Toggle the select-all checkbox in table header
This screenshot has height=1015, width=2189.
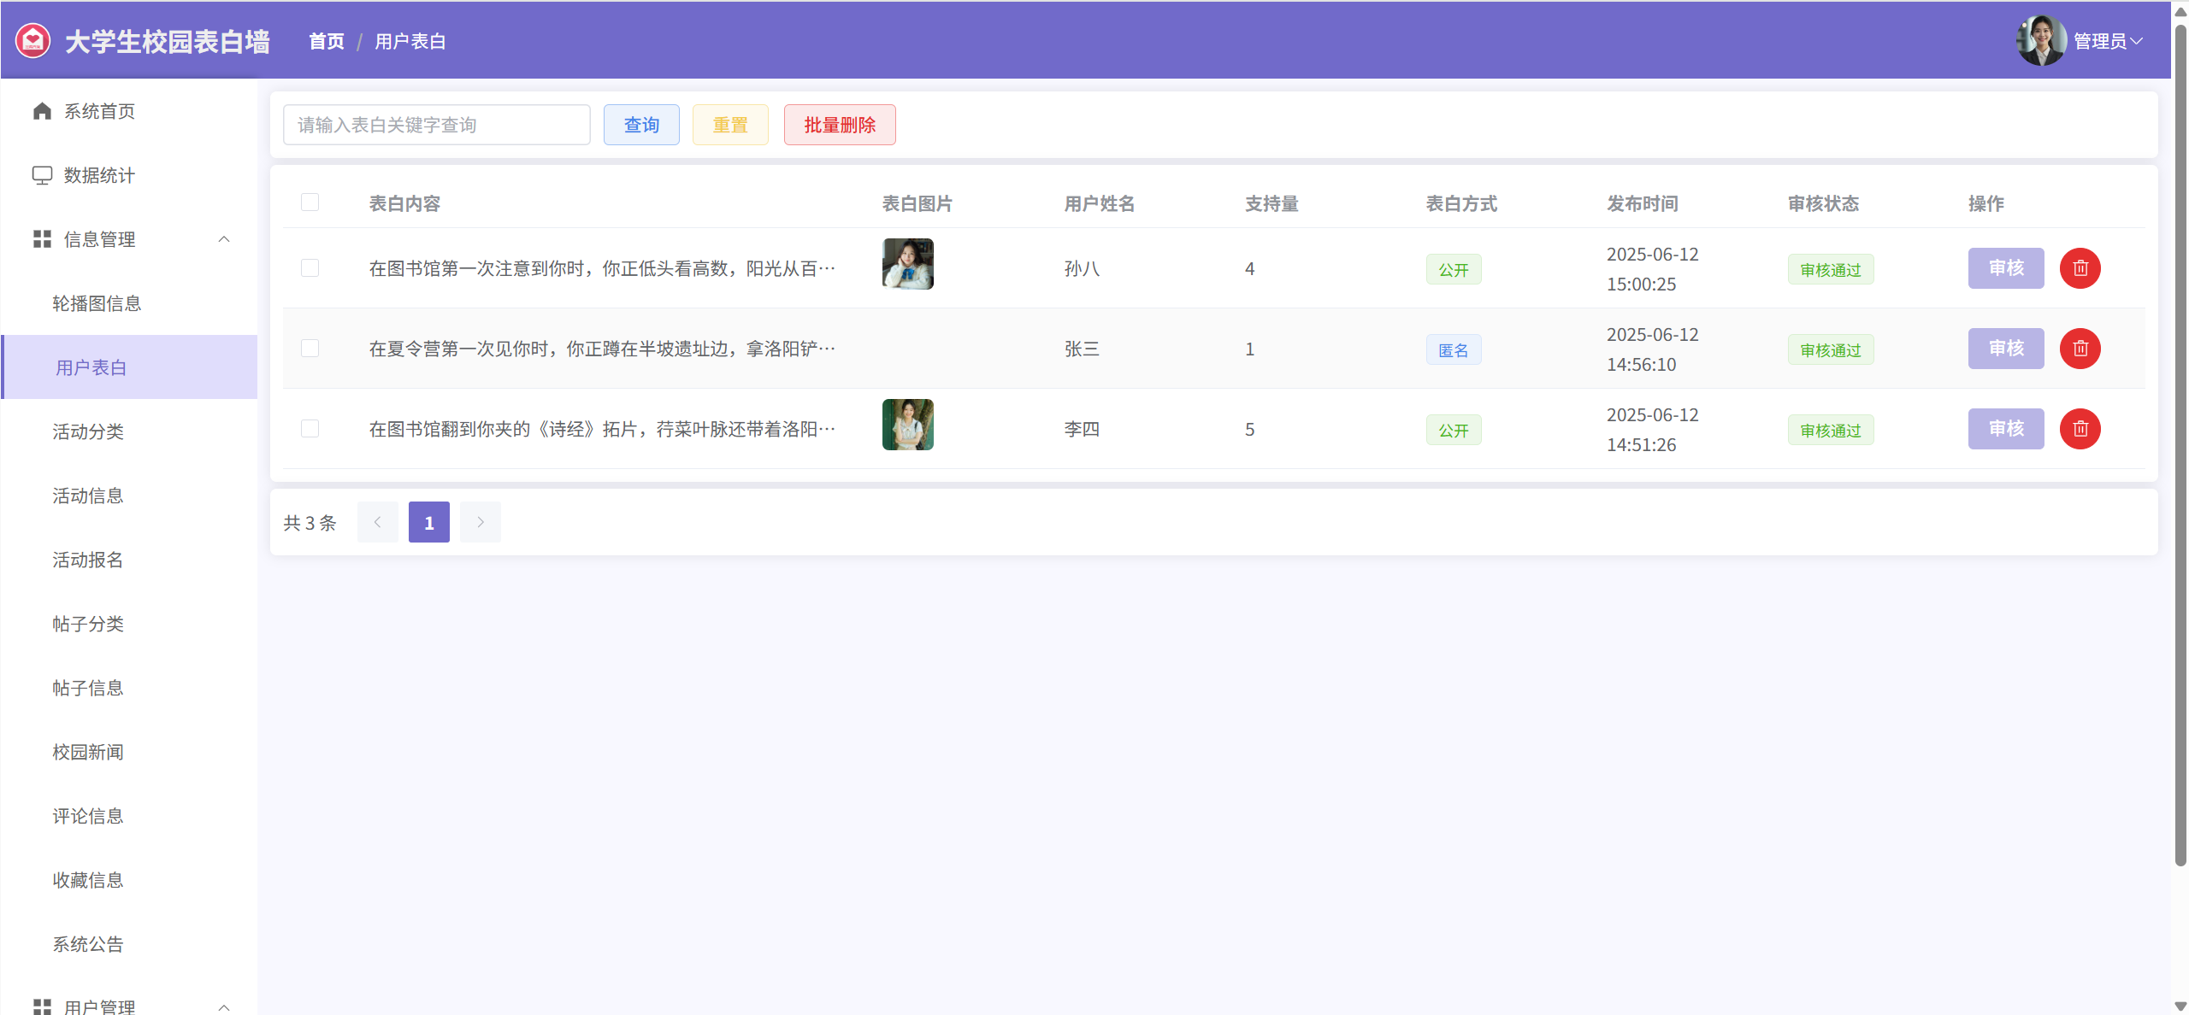point(310,202)
